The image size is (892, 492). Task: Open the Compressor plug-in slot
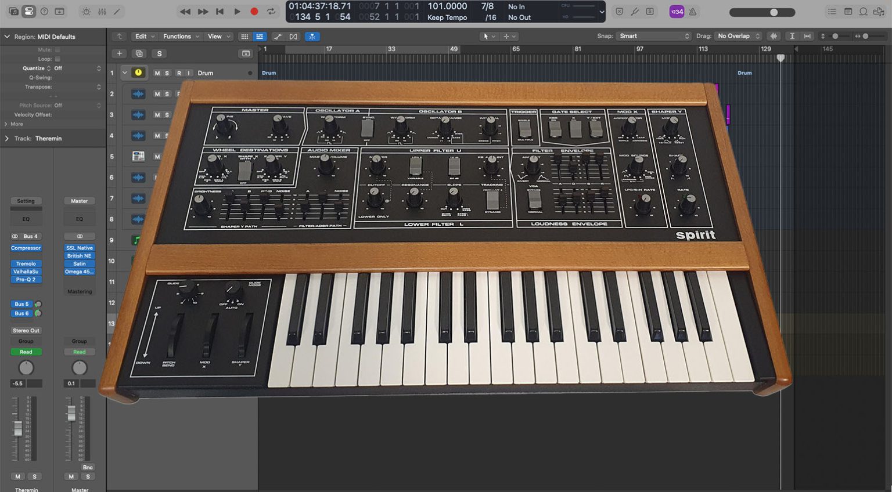click(26, 248)
